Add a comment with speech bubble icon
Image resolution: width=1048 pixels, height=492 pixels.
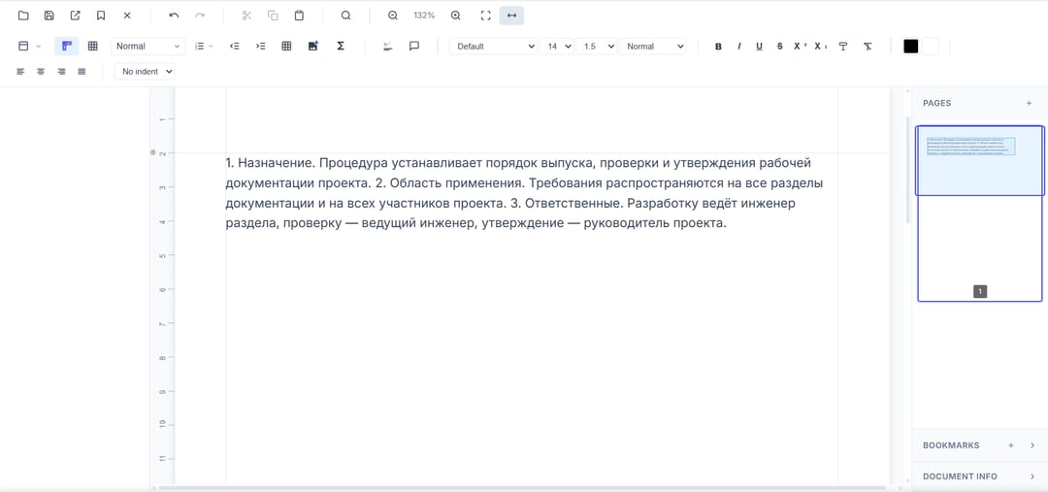[x=413, y=47]
